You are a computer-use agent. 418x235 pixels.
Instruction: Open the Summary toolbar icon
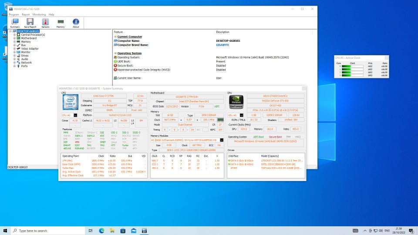click(15, 23)
